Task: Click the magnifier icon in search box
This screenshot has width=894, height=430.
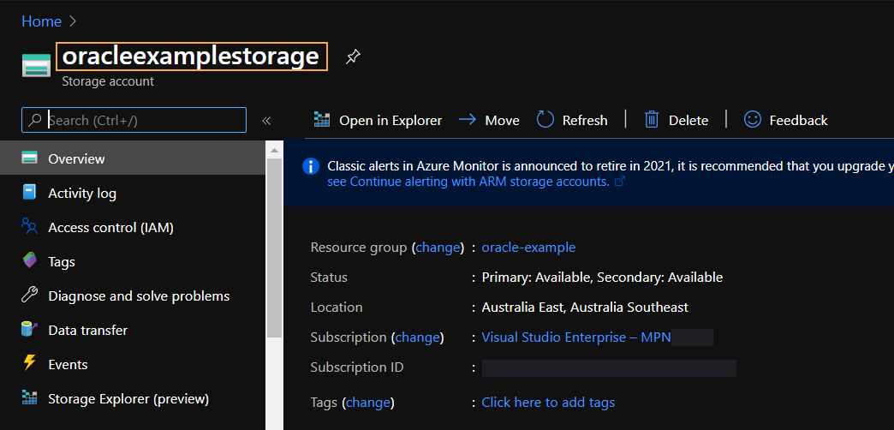Action: (36, 120)
